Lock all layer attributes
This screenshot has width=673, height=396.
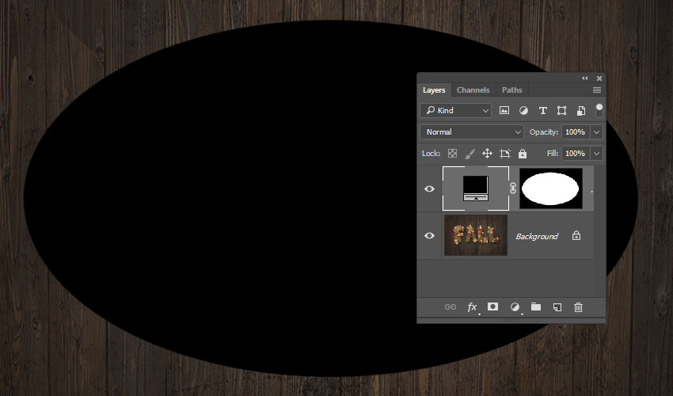(x=523, y=154)
